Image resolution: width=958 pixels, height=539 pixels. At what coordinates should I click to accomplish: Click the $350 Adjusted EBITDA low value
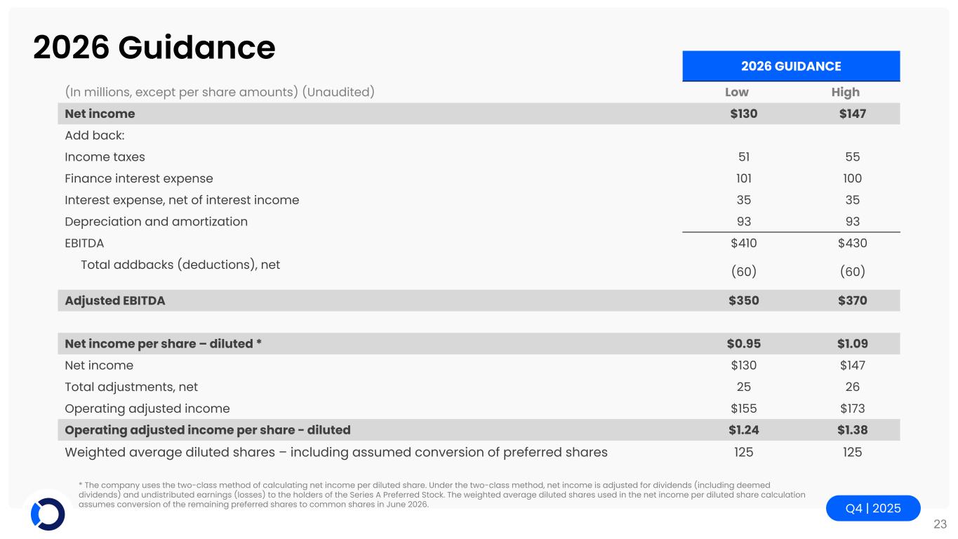(x=744, y=300)
